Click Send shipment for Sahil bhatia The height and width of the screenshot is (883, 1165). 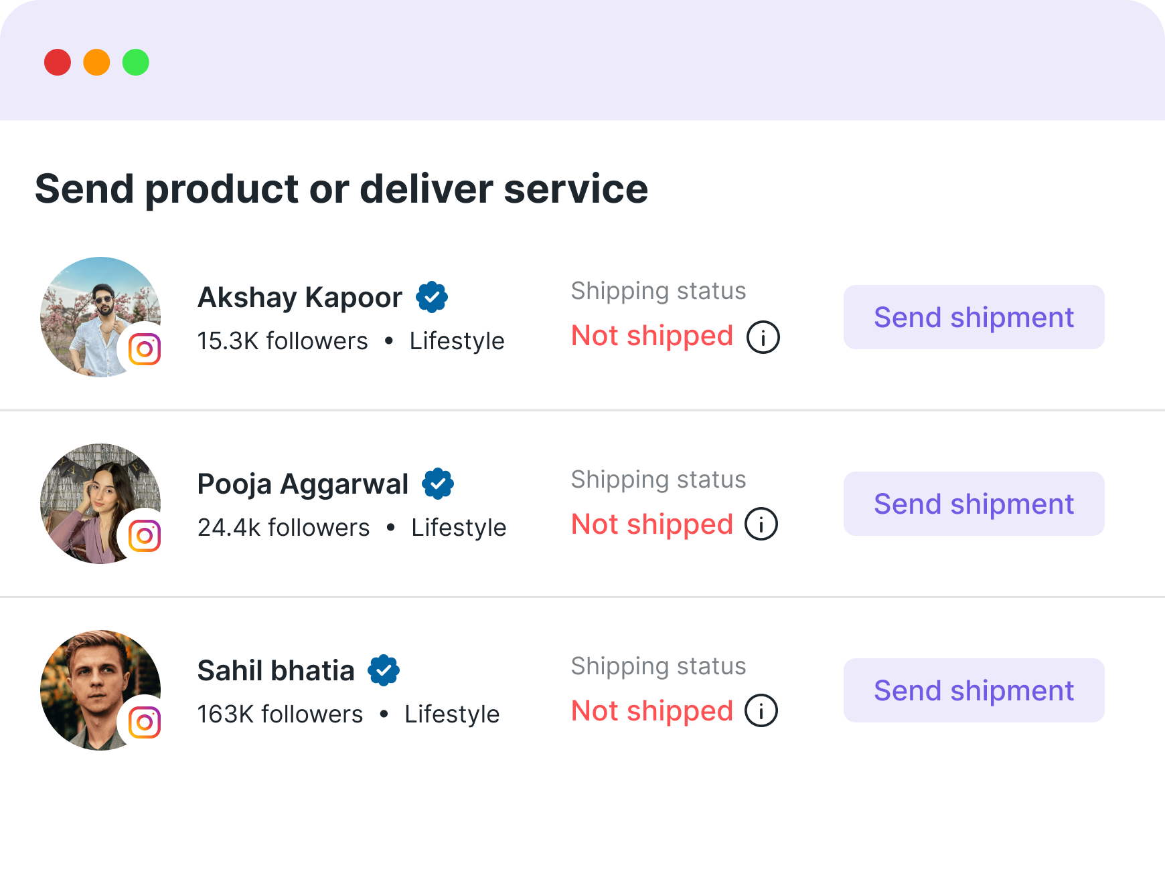click(x=973, y=690)
